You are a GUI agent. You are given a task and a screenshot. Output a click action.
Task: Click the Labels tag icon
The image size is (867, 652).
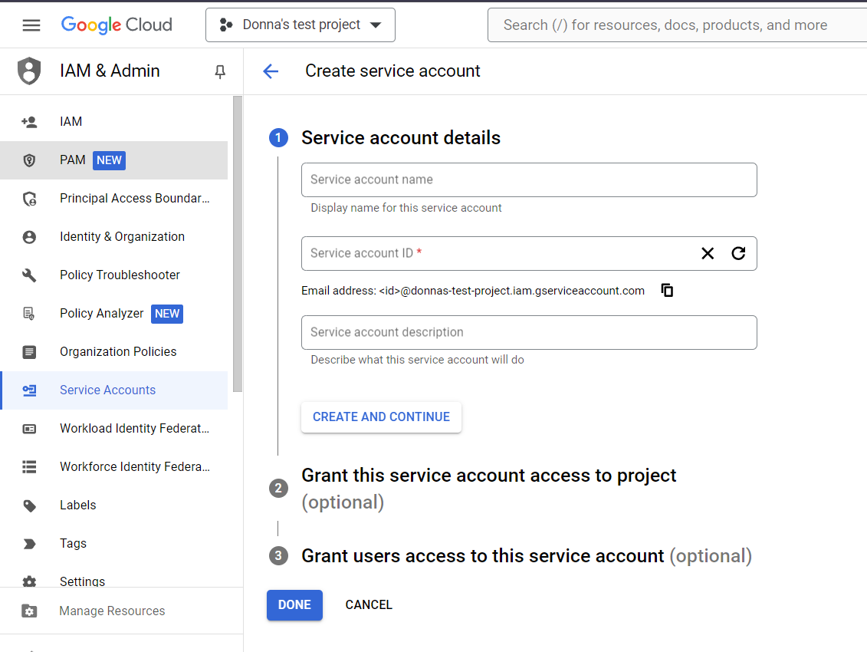[29, 506]
